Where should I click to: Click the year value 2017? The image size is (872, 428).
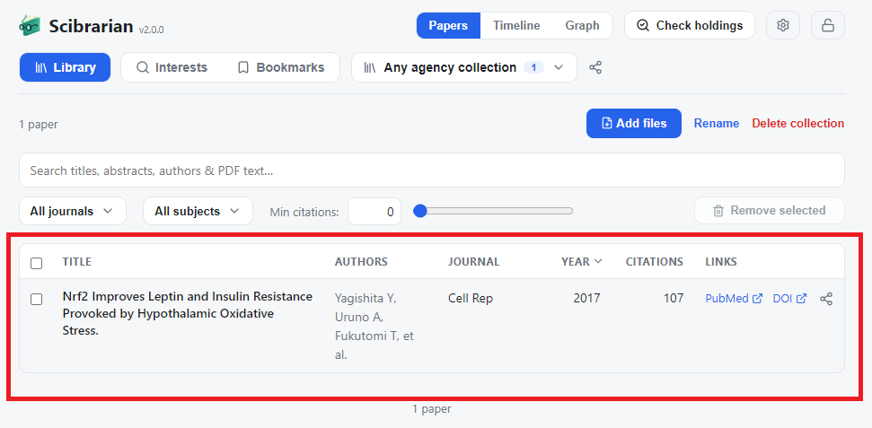(x=586, y=299)
